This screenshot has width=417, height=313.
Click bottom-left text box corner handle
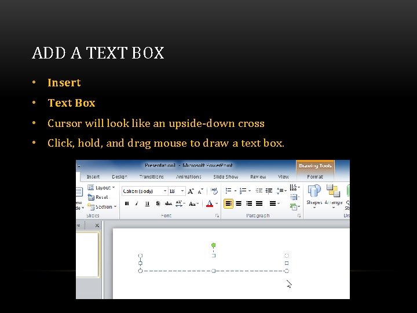[x=140, y=271]
